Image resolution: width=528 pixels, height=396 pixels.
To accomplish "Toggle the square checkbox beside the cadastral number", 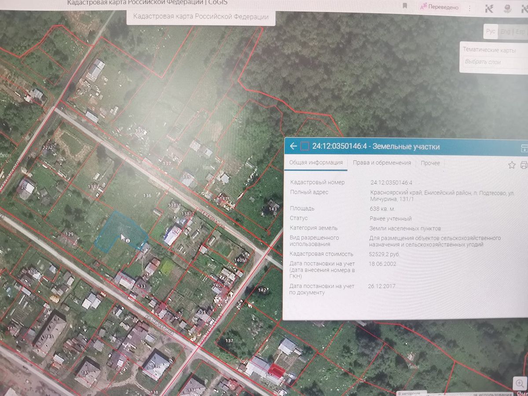I will point(305,146).
